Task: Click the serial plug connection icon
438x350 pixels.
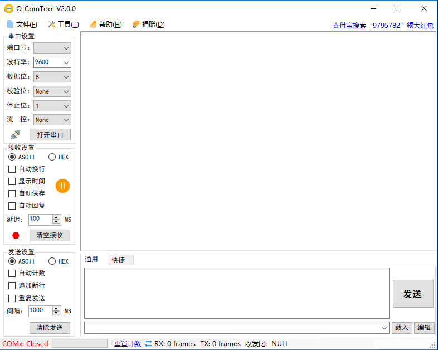Action: (16, 134)
